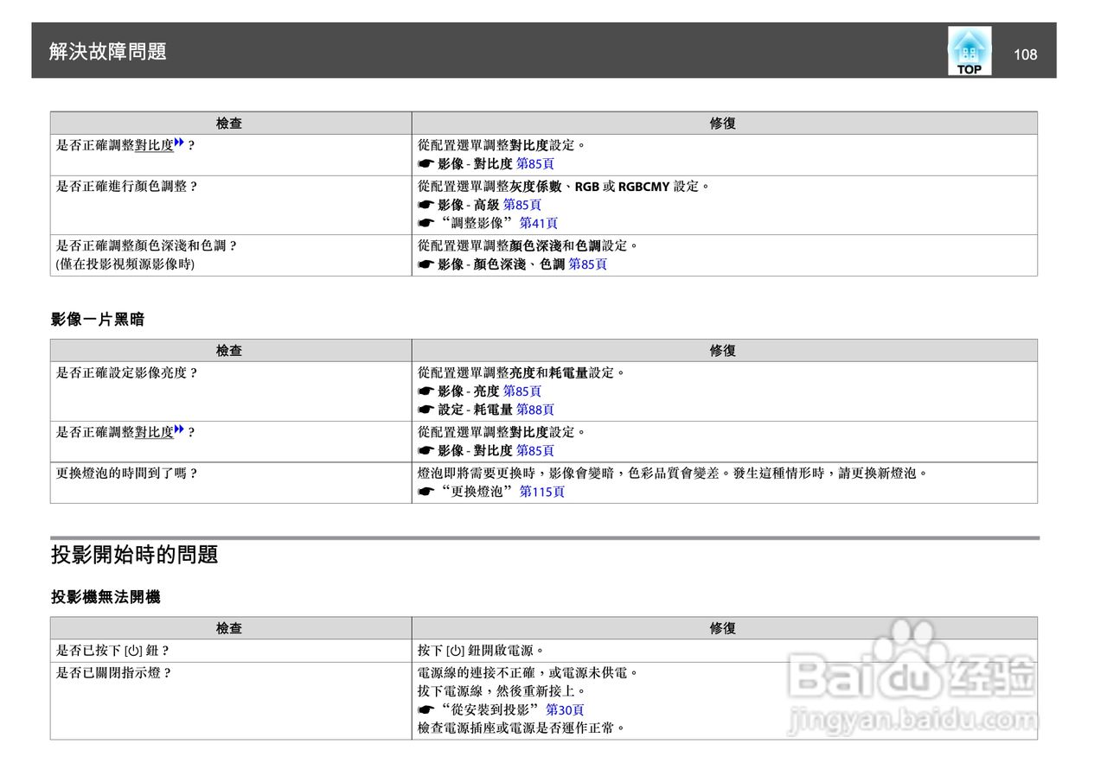Click underlined 對比度 term in 影像一片黑暗 table
Screen dimensions: 1107x782
click(x=154, y=432)
